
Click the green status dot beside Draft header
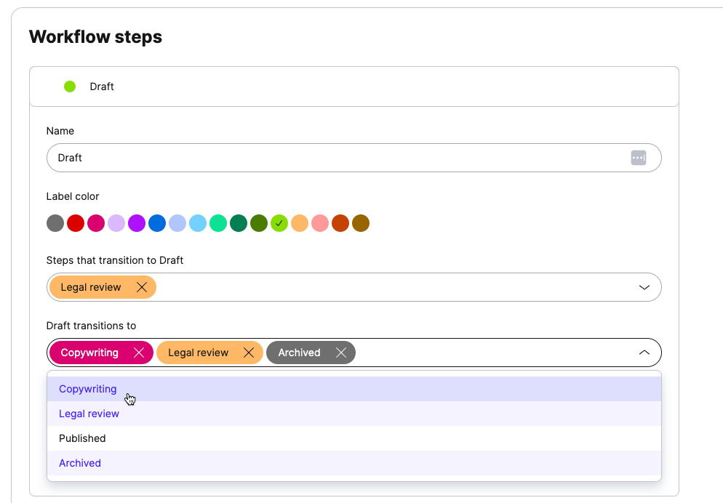70,86
